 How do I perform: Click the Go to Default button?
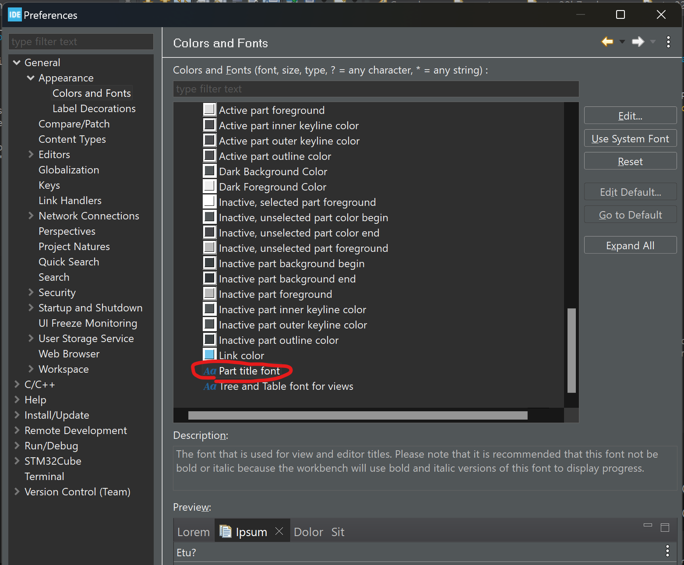coord(630,214)
